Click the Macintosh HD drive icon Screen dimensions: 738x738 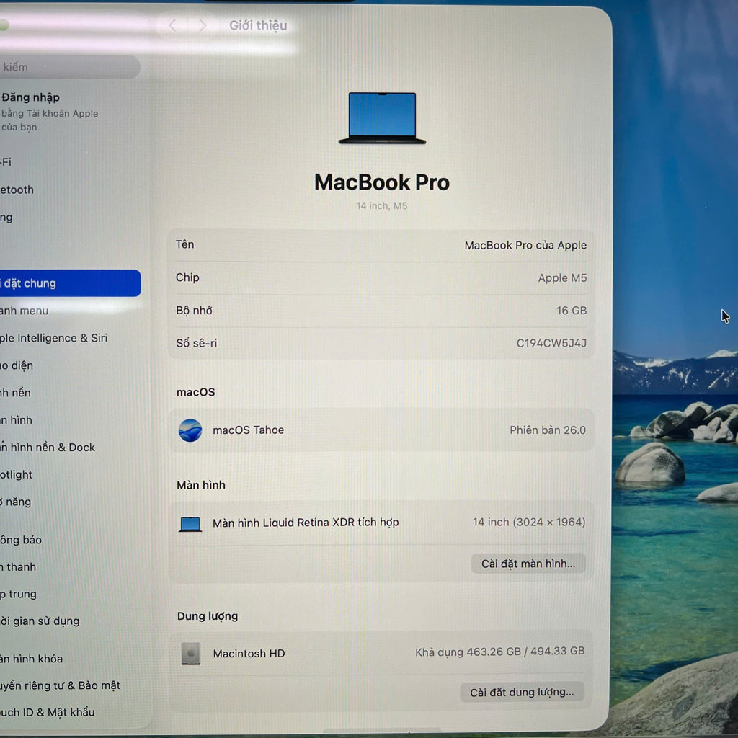tap(191, 654)
